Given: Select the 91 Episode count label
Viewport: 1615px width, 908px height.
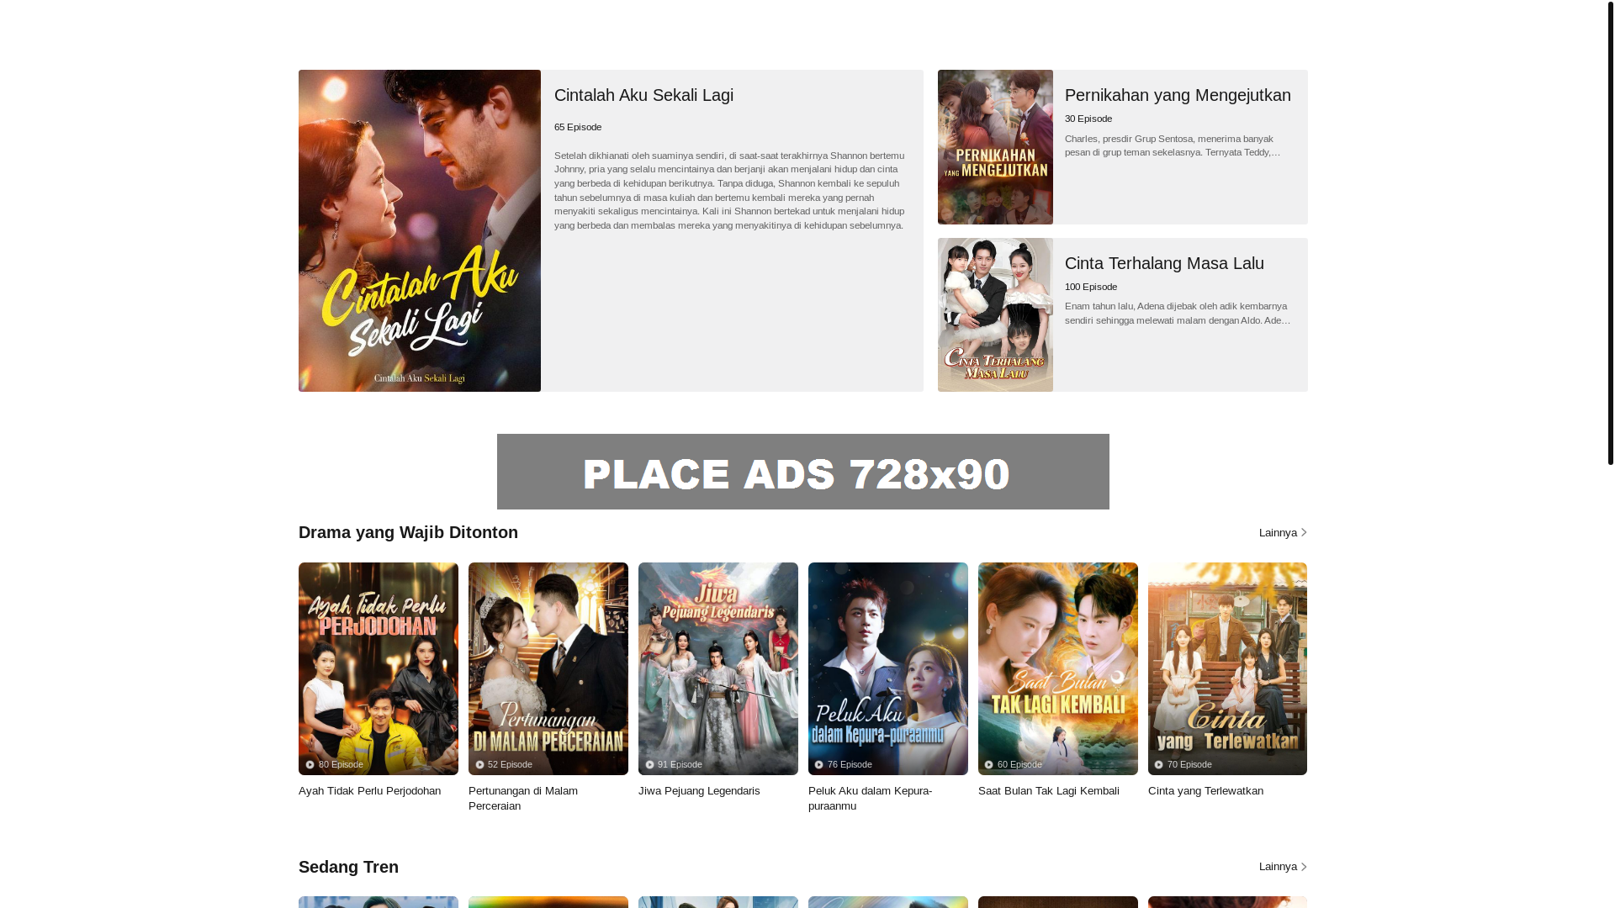Looking at the screenshot, I should point(680,765).
